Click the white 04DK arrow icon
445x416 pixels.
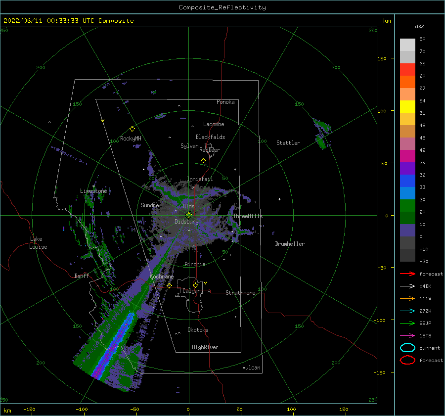(x=407, y=286)
